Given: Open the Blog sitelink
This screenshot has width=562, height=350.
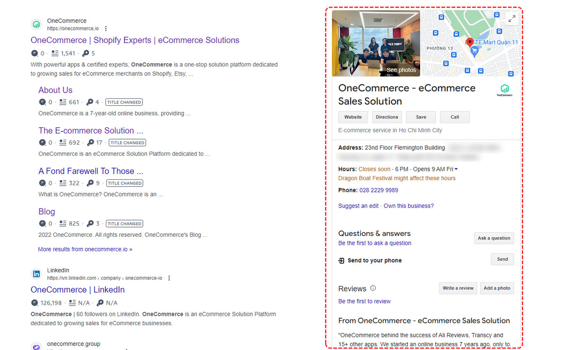Looking at the screenshot, I should click(x=47, y=211).
